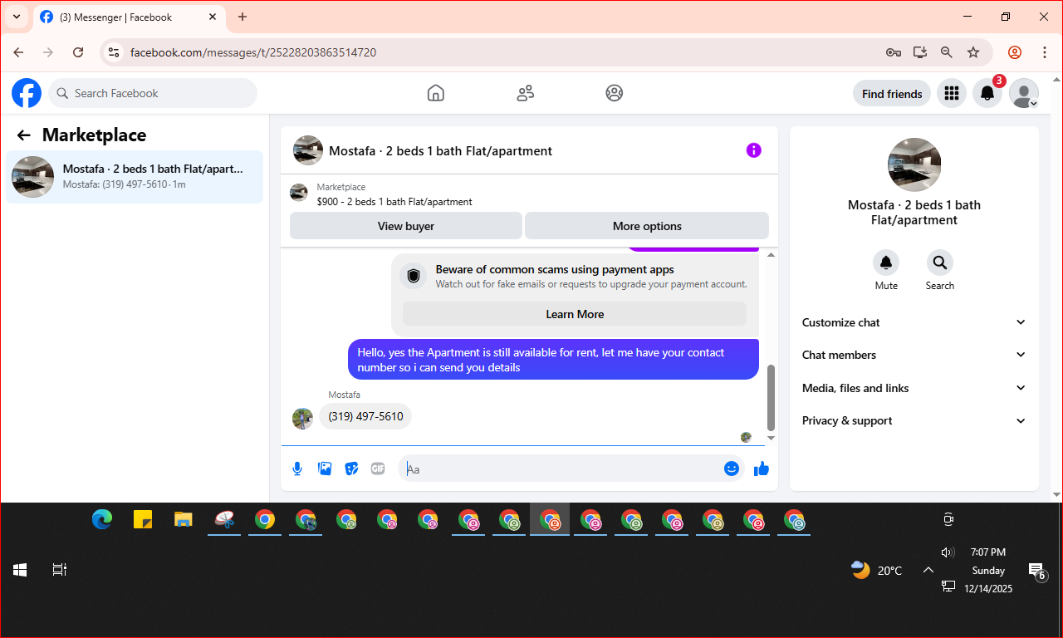Screen dimensions: 1063x638
Task: Open the 20°C weather widget
Action: [877, 570]
